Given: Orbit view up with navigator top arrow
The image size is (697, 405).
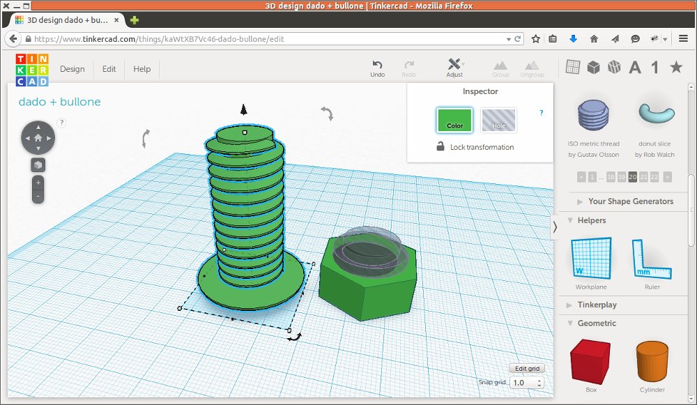Looking at the screenshot, I should point(38,127).
